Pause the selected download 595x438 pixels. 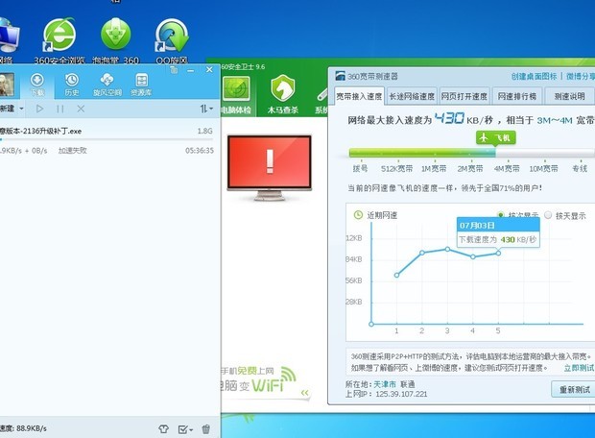point(59,109)
